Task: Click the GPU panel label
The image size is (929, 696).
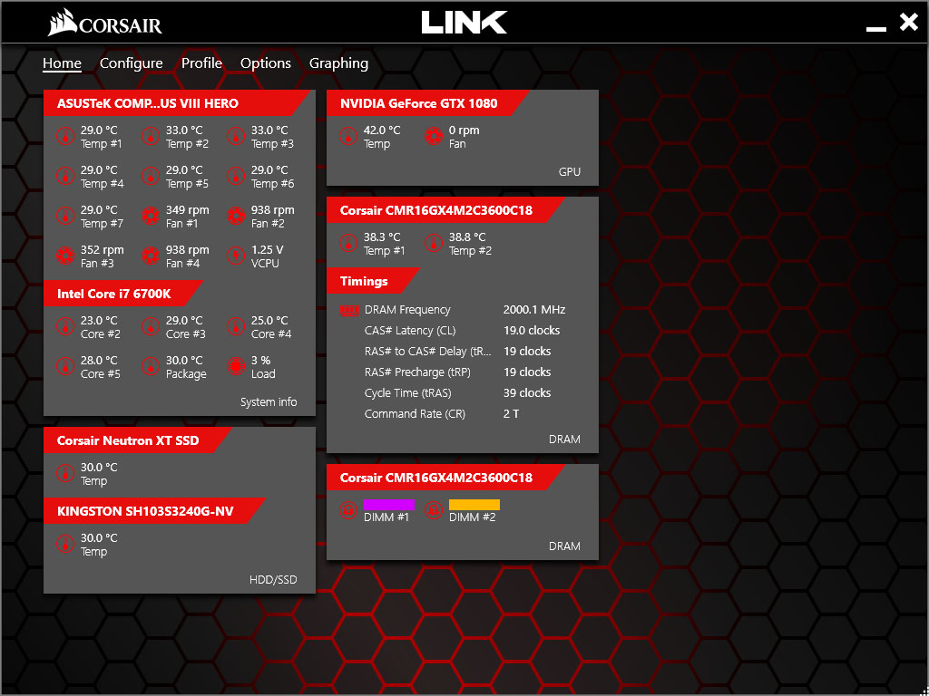Action: [570, 172]
